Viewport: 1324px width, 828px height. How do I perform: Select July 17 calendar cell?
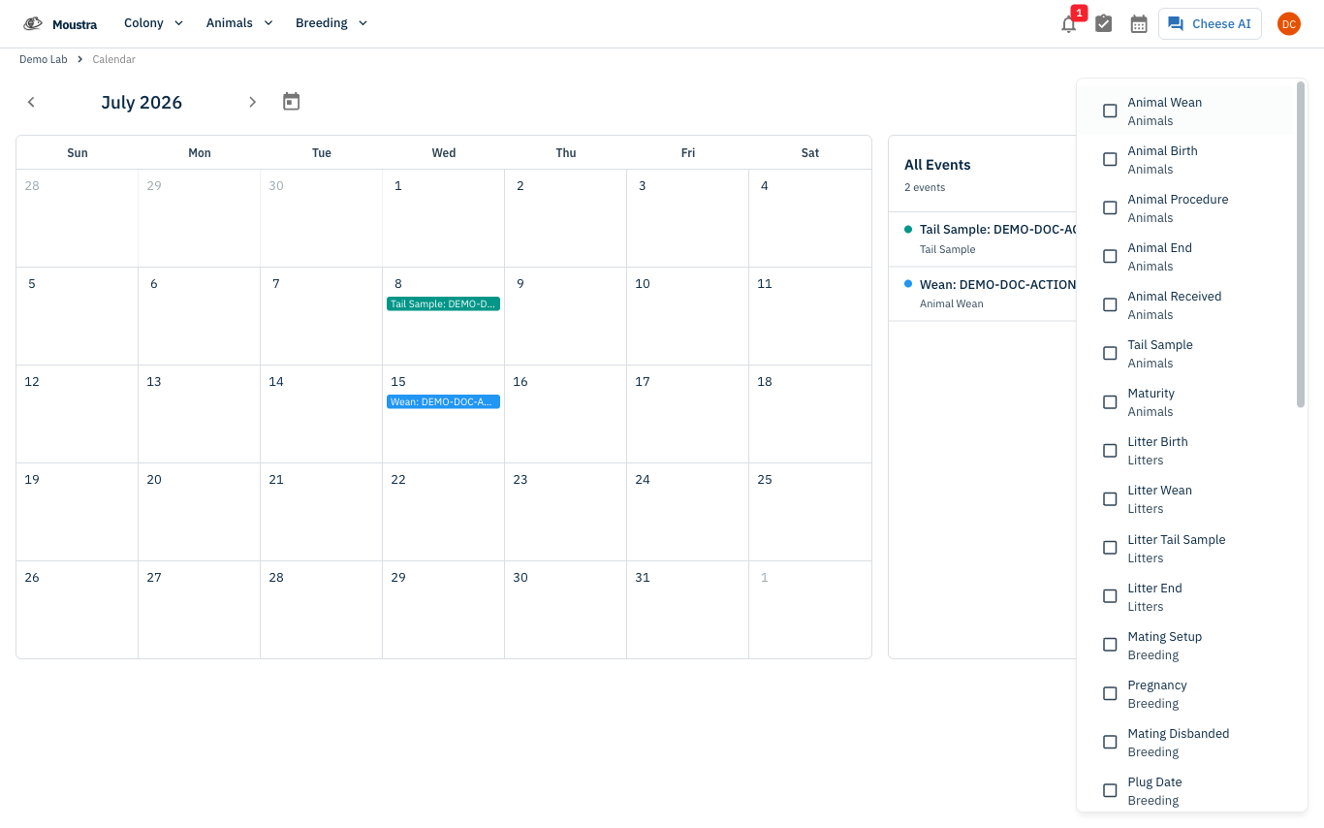(x=687, y=414)
